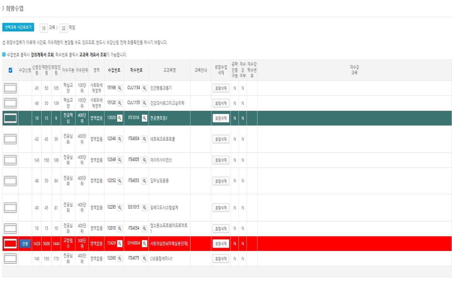Click magnifier icon next to ITE4054
Viewport: 452px width, 282px height.
144,228
